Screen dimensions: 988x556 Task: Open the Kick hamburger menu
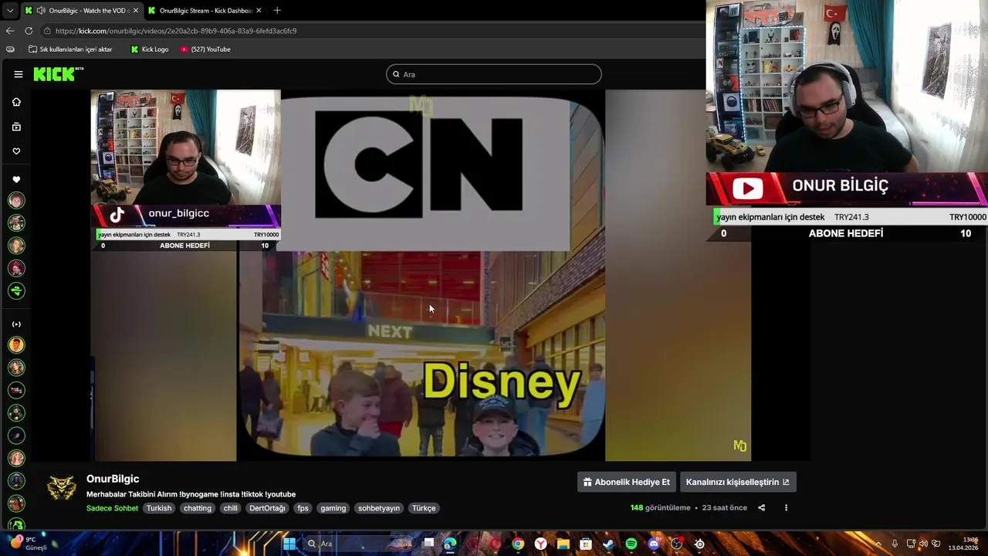18,74
